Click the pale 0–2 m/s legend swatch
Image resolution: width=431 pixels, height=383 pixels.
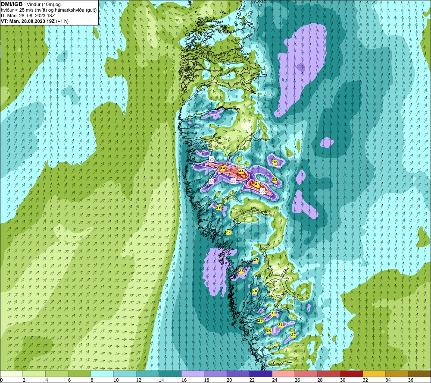point(12,374)
